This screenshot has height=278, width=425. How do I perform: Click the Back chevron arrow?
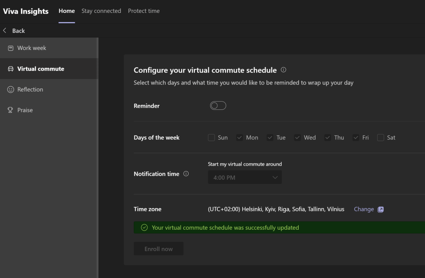5,31
